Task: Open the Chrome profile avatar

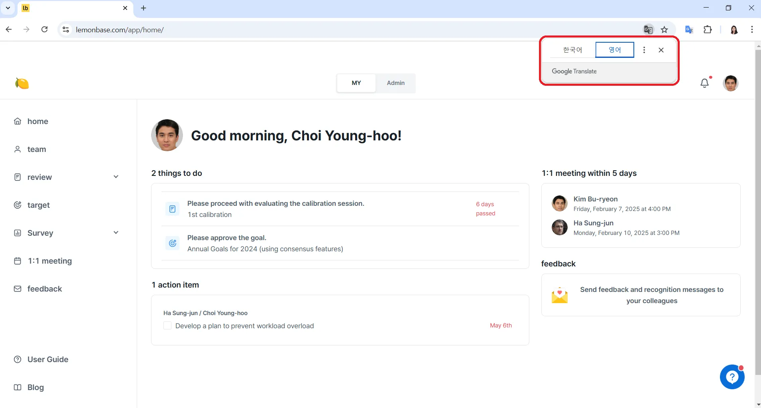Action: [734, 30]
